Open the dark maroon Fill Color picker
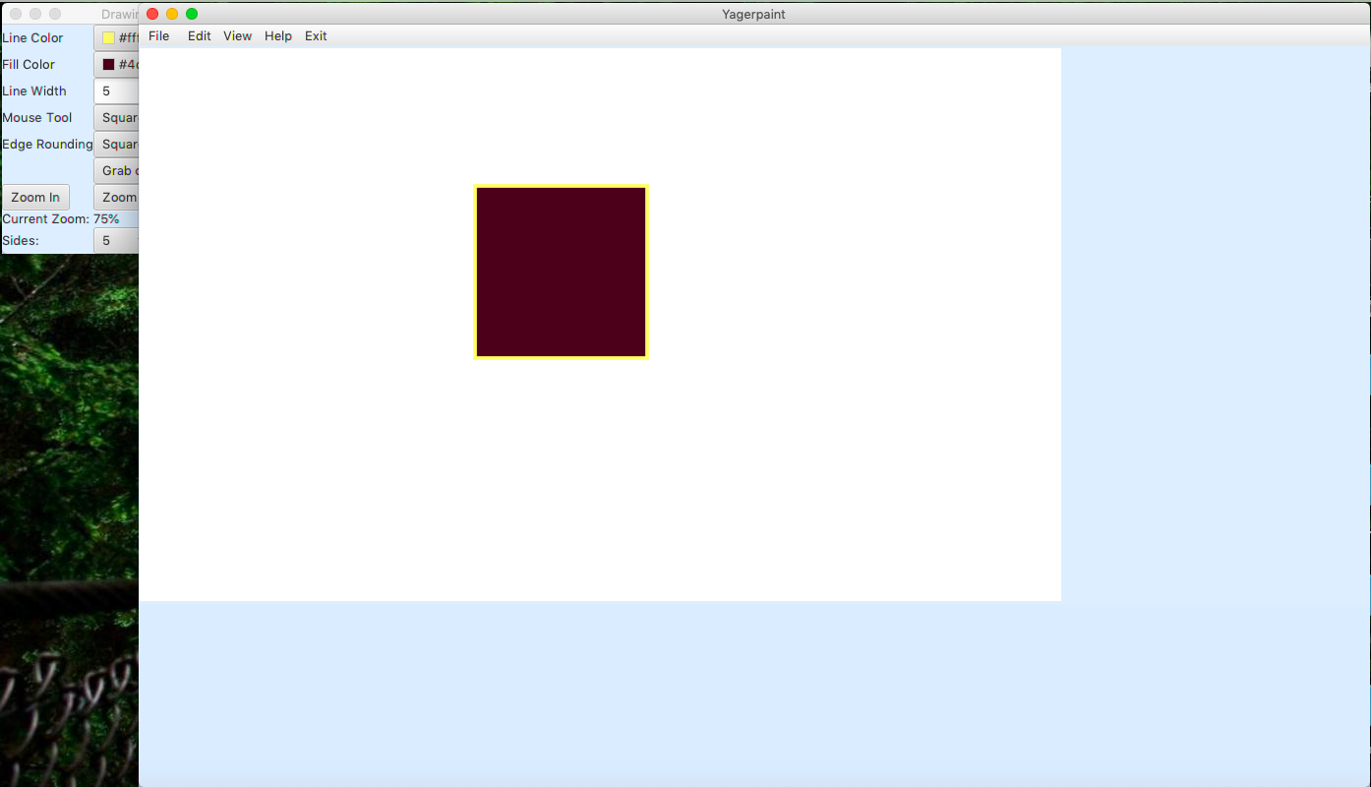 pyautogui.click(x=116, y=65)
